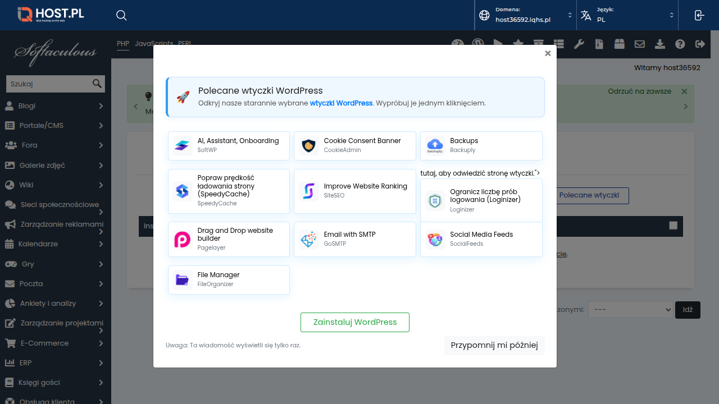
Task: Expand the Galerie zdjęć category
Action: click(x=101, y=165)
